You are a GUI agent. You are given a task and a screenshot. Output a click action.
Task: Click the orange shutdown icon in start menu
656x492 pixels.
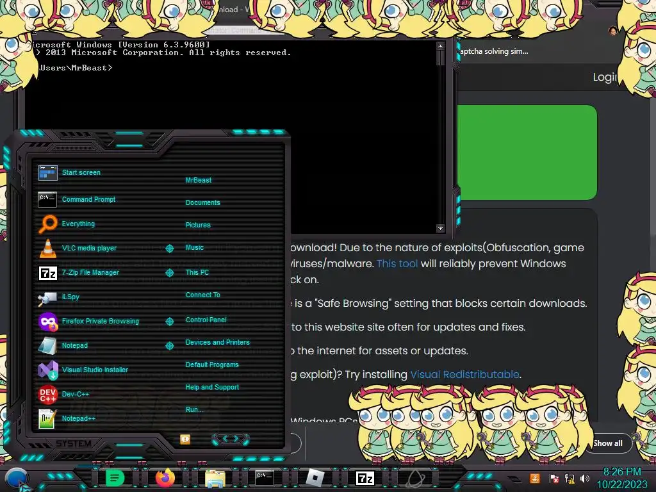pos(185,439)
